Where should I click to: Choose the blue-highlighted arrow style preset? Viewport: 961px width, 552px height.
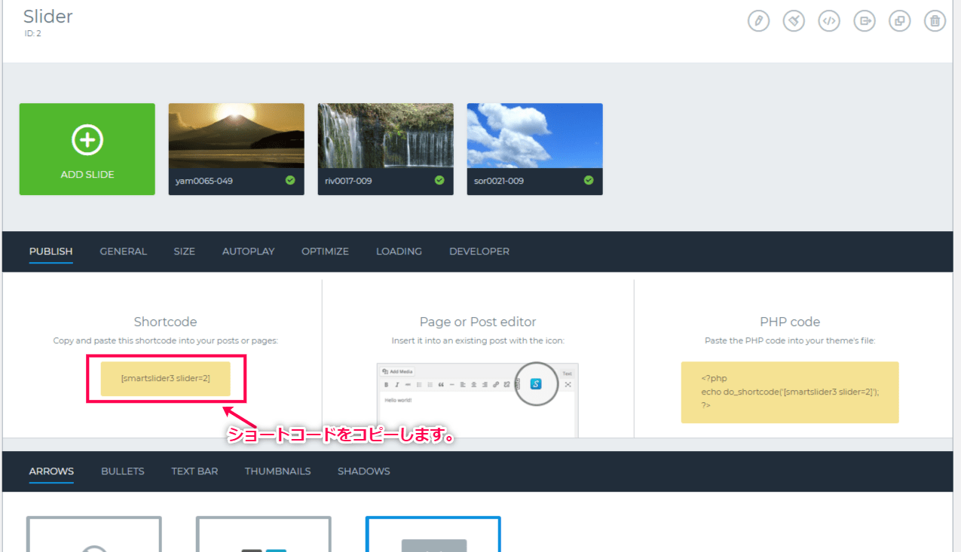[433, 535]
